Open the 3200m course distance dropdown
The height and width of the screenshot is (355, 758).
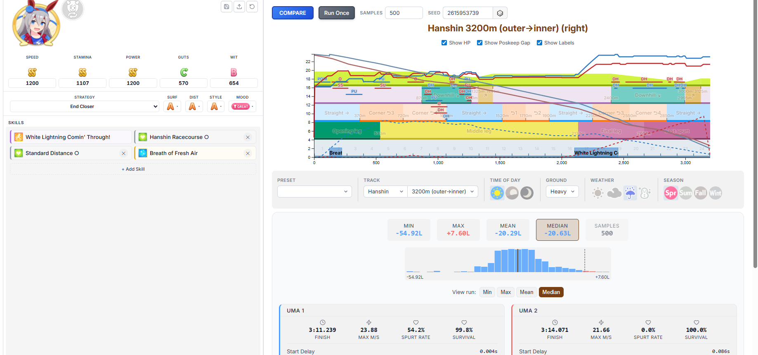click(x=443, y=192)
